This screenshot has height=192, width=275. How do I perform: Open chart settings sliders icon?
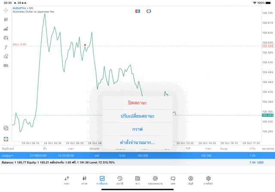6,38
